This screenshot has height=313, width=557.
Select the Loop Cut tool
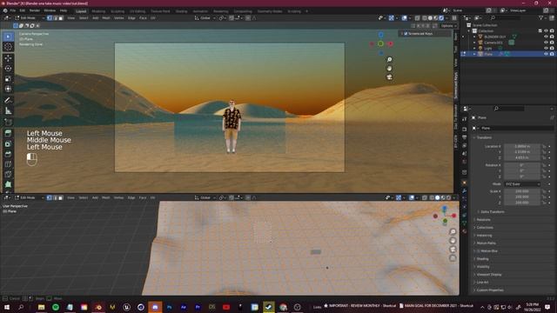tap(8, 164)
